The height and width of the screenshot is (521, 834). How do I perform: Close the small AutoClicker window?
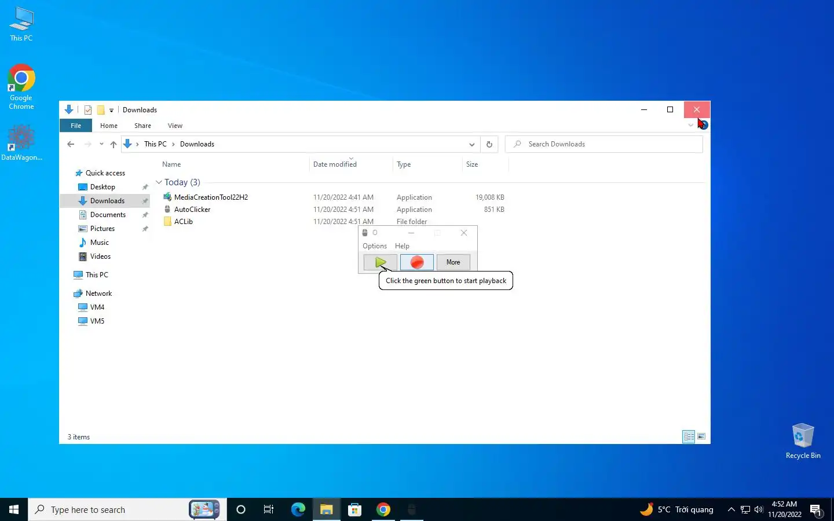(464, 233)
